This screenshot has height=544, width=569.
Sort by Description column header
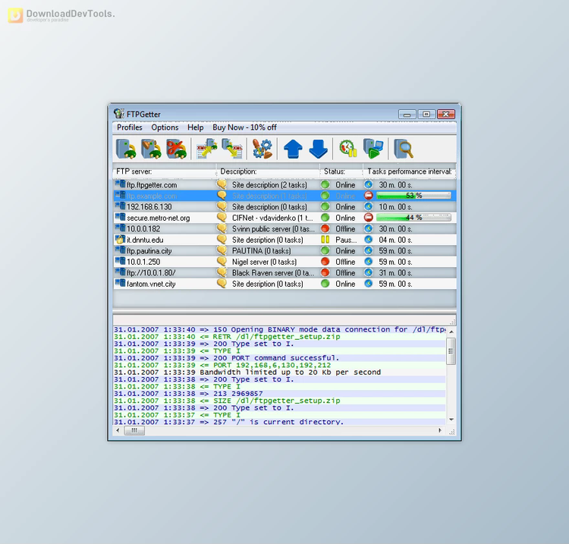(x=268, y=171)
